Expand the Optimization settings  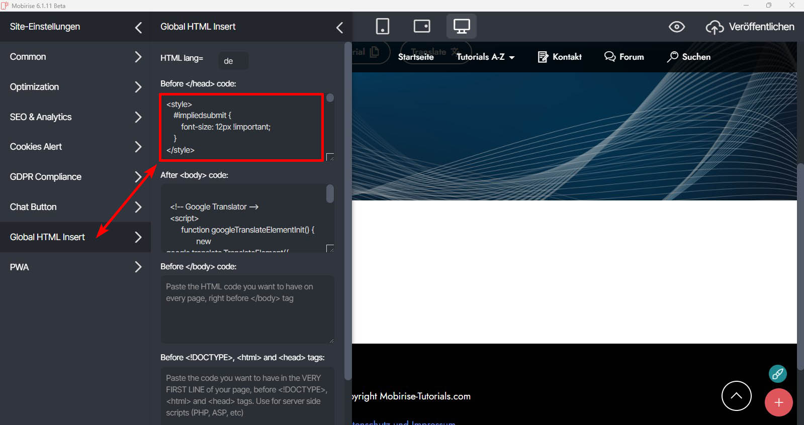pos(75,87)
